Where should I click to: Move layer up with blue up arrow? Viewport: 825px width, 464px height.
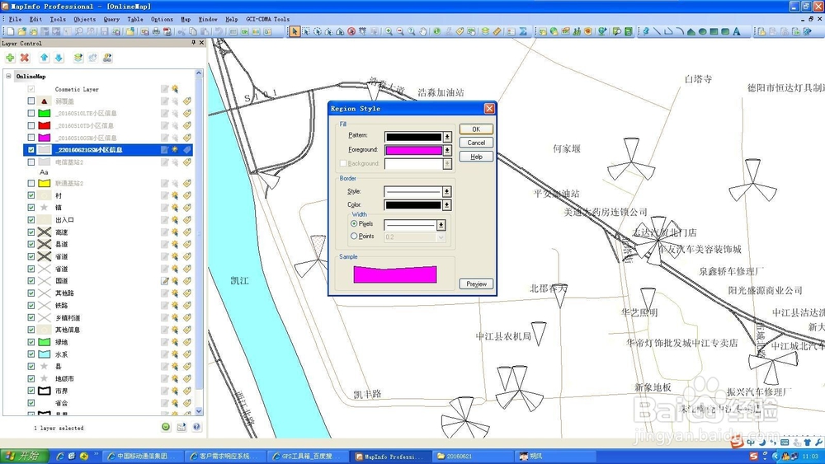point(45,58)
